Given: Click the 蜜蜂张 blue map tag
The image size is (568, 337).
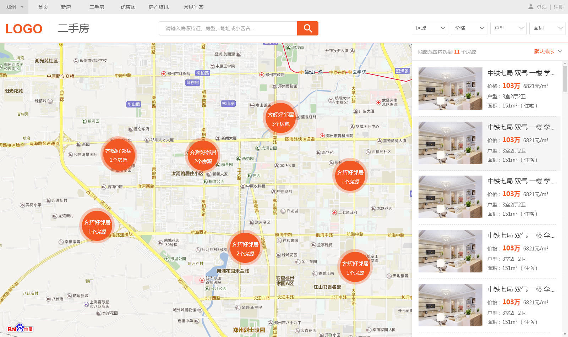Looking at the screenshot, I should point(402,71).
